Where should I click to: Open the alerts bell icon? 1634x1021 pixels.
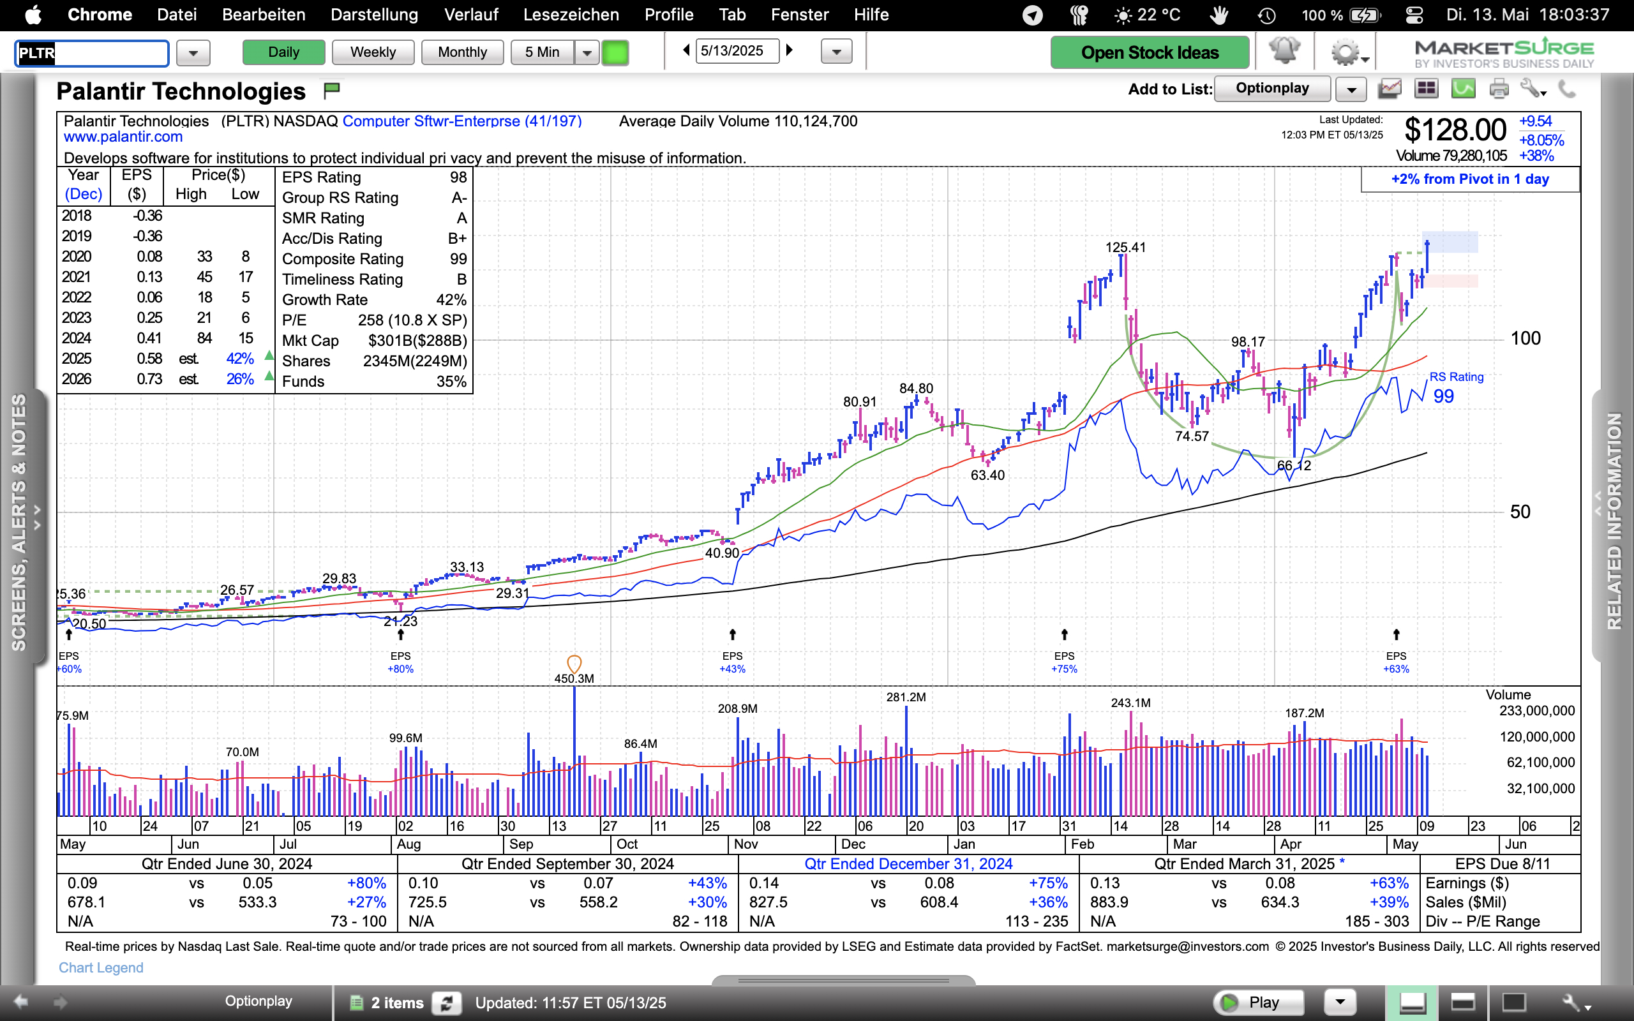pos(1284,51)
